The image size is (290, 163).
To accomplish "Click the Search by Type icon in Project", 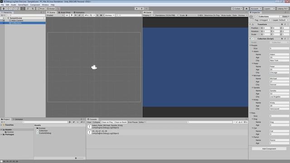I will point(70,122).
